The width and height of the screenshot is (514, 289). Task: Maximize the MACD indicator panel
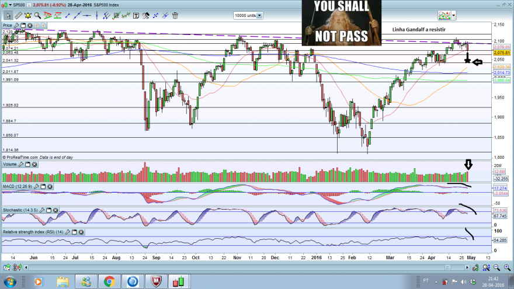tap(43, 186)
